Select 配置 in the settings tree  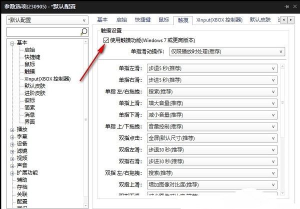point(22,201)
